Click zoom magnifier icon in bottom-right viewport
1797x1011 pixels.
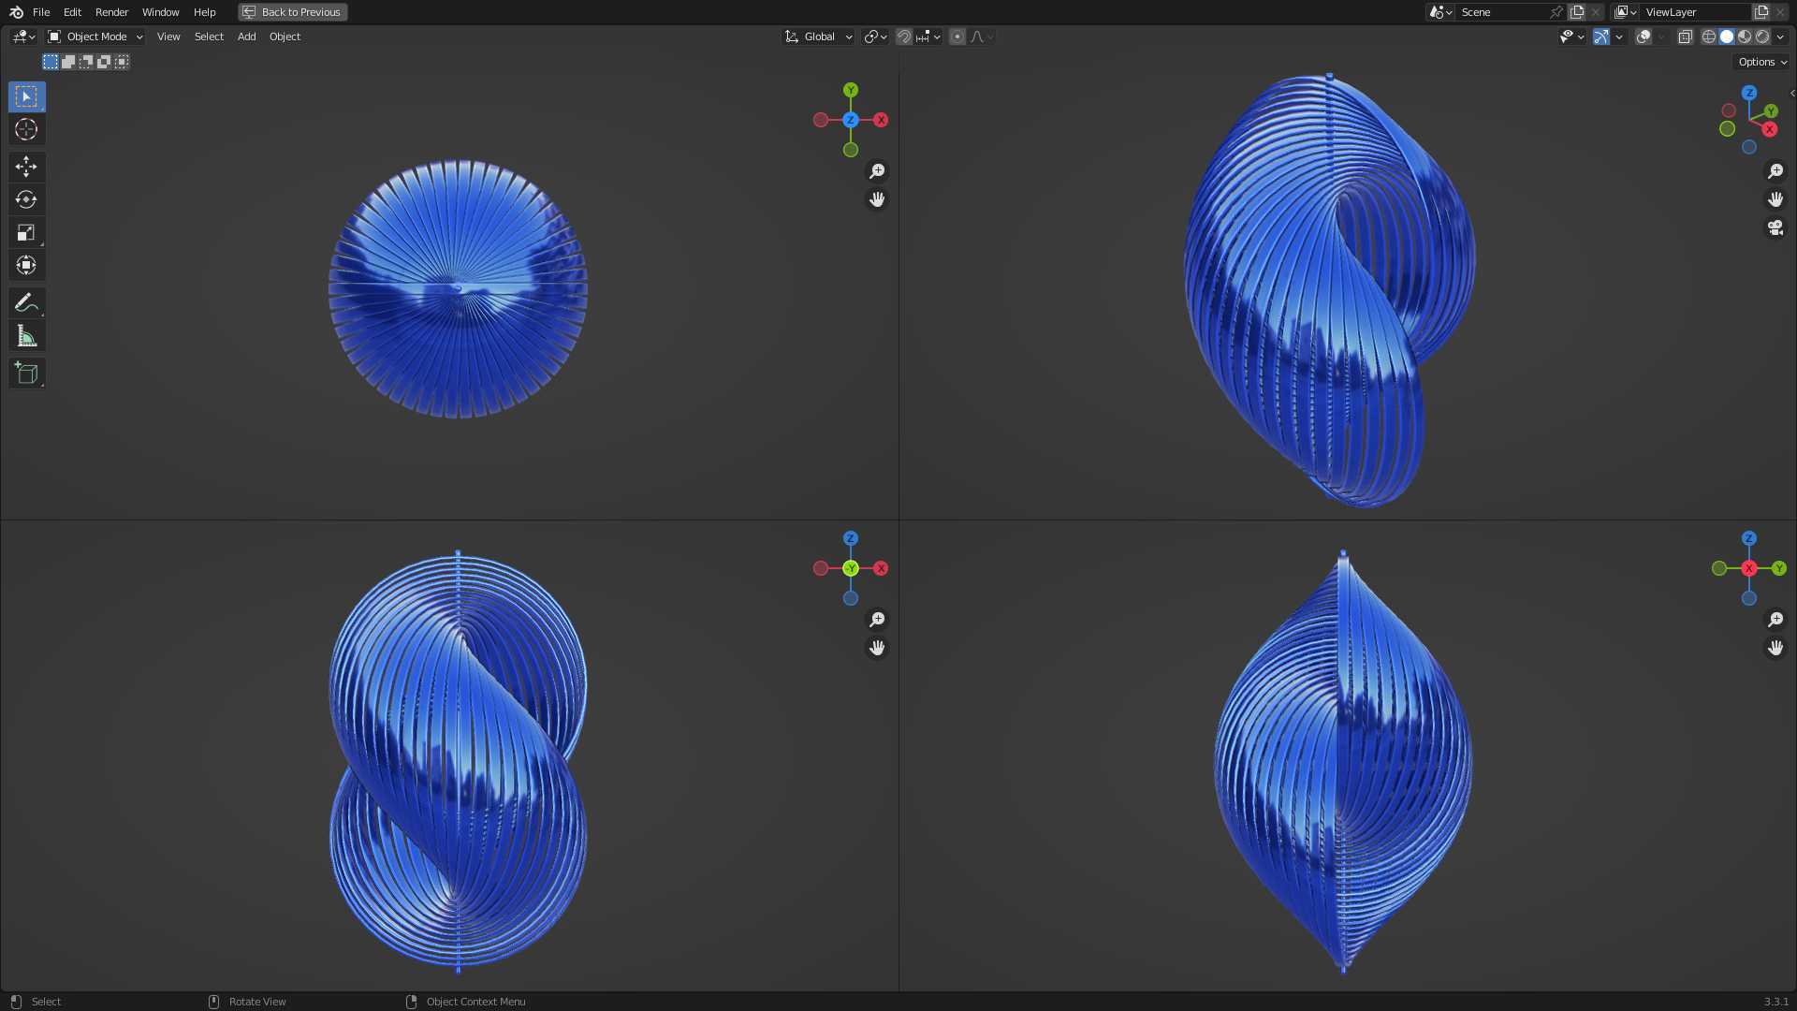(x=1775, y=620)
